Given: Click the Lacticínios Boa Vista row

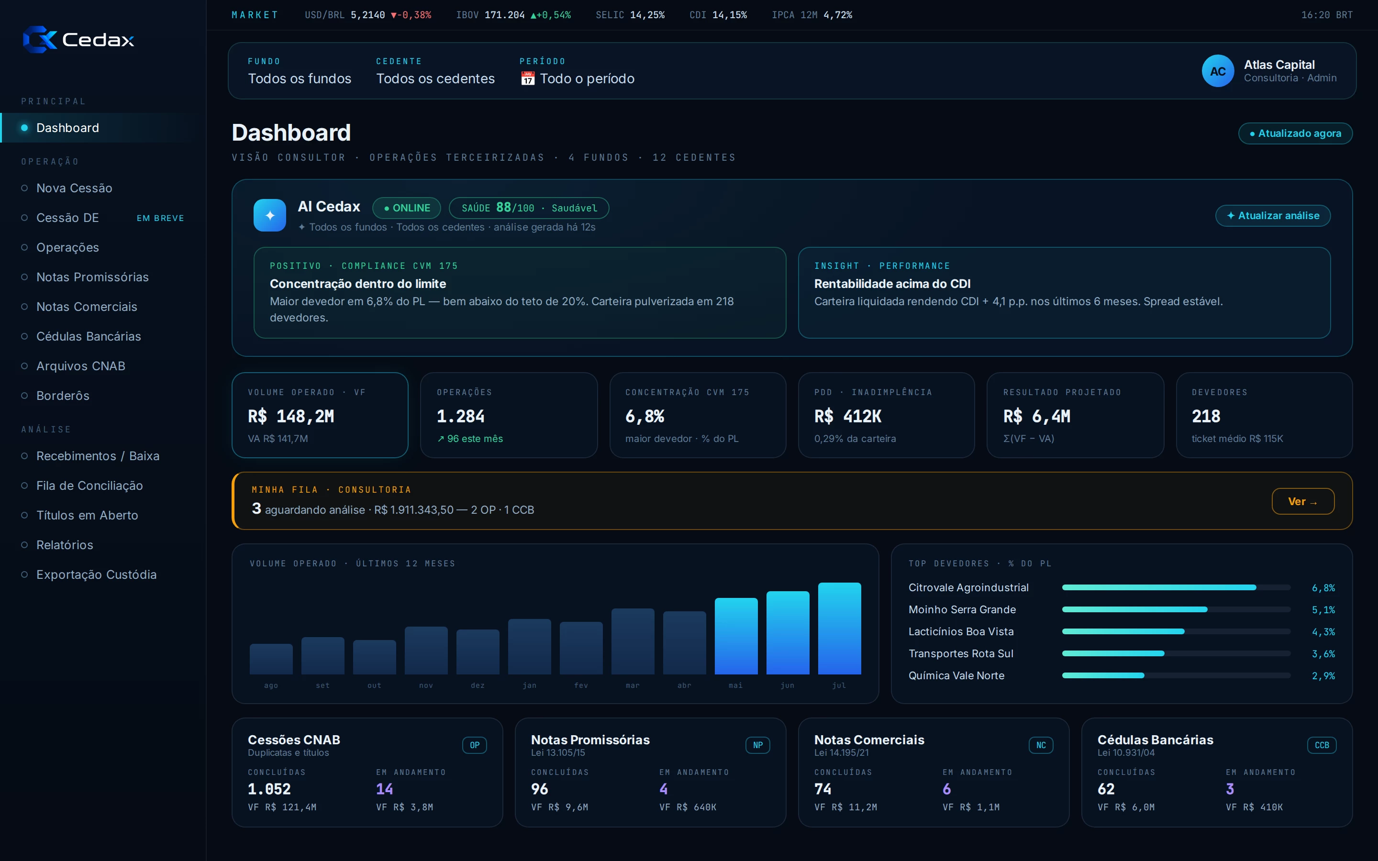Looking at the screenshot, I should pyautogui.click(x=1122, y=631).
